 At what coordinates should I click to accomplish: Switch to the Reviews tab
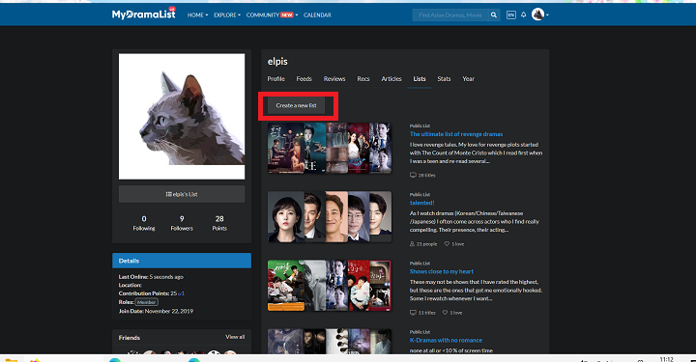point(334,79)
